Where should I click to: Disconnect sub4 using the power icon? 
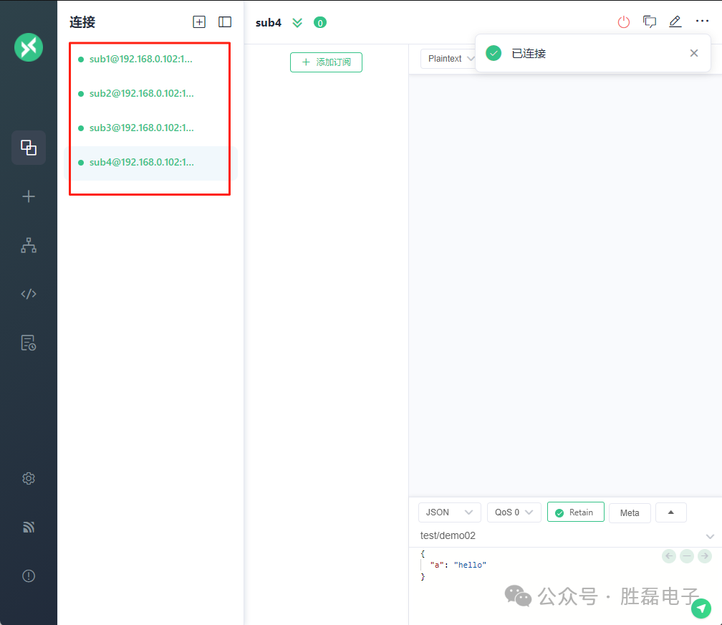[x=623, y=22]
